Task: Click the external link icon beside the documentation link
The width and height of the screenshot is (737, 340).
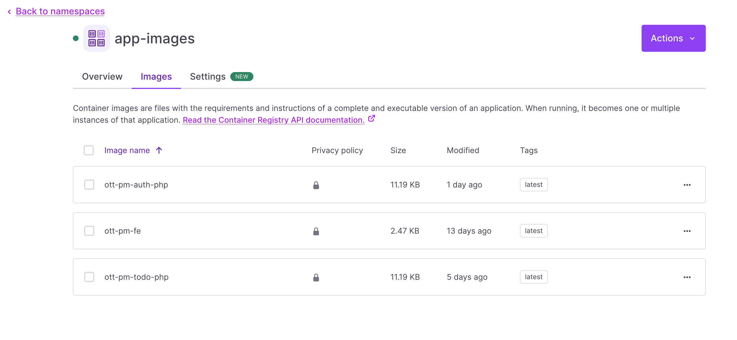Action: [371, 118]
